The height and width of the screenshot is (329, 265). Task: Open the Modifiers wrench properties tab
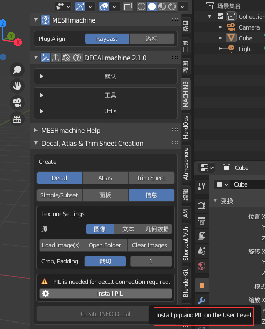tap(202, 301)
